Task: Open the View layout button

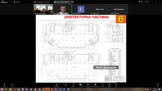Action: 146,2
